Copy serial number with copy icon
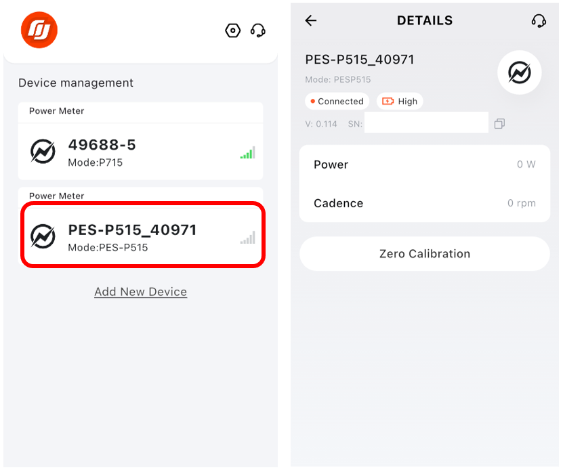Screen dimensions: 563x472 [499, 124]
